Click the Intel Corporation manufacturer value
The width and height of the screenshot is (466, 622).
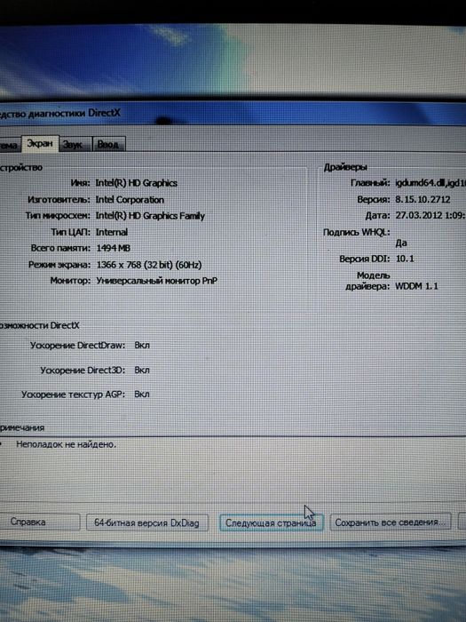tap(130, 200)
